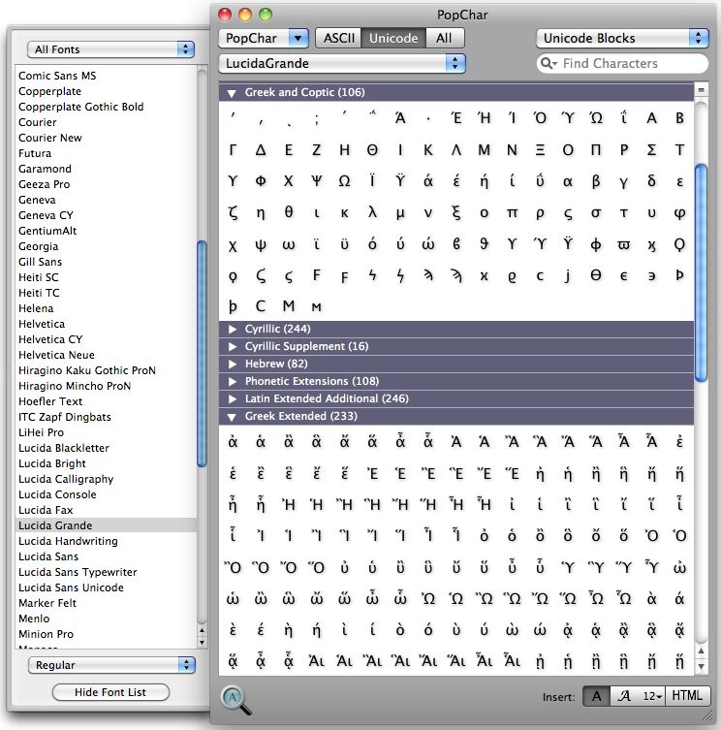Open the LucidaGrande font dropdown

point(342,63)
